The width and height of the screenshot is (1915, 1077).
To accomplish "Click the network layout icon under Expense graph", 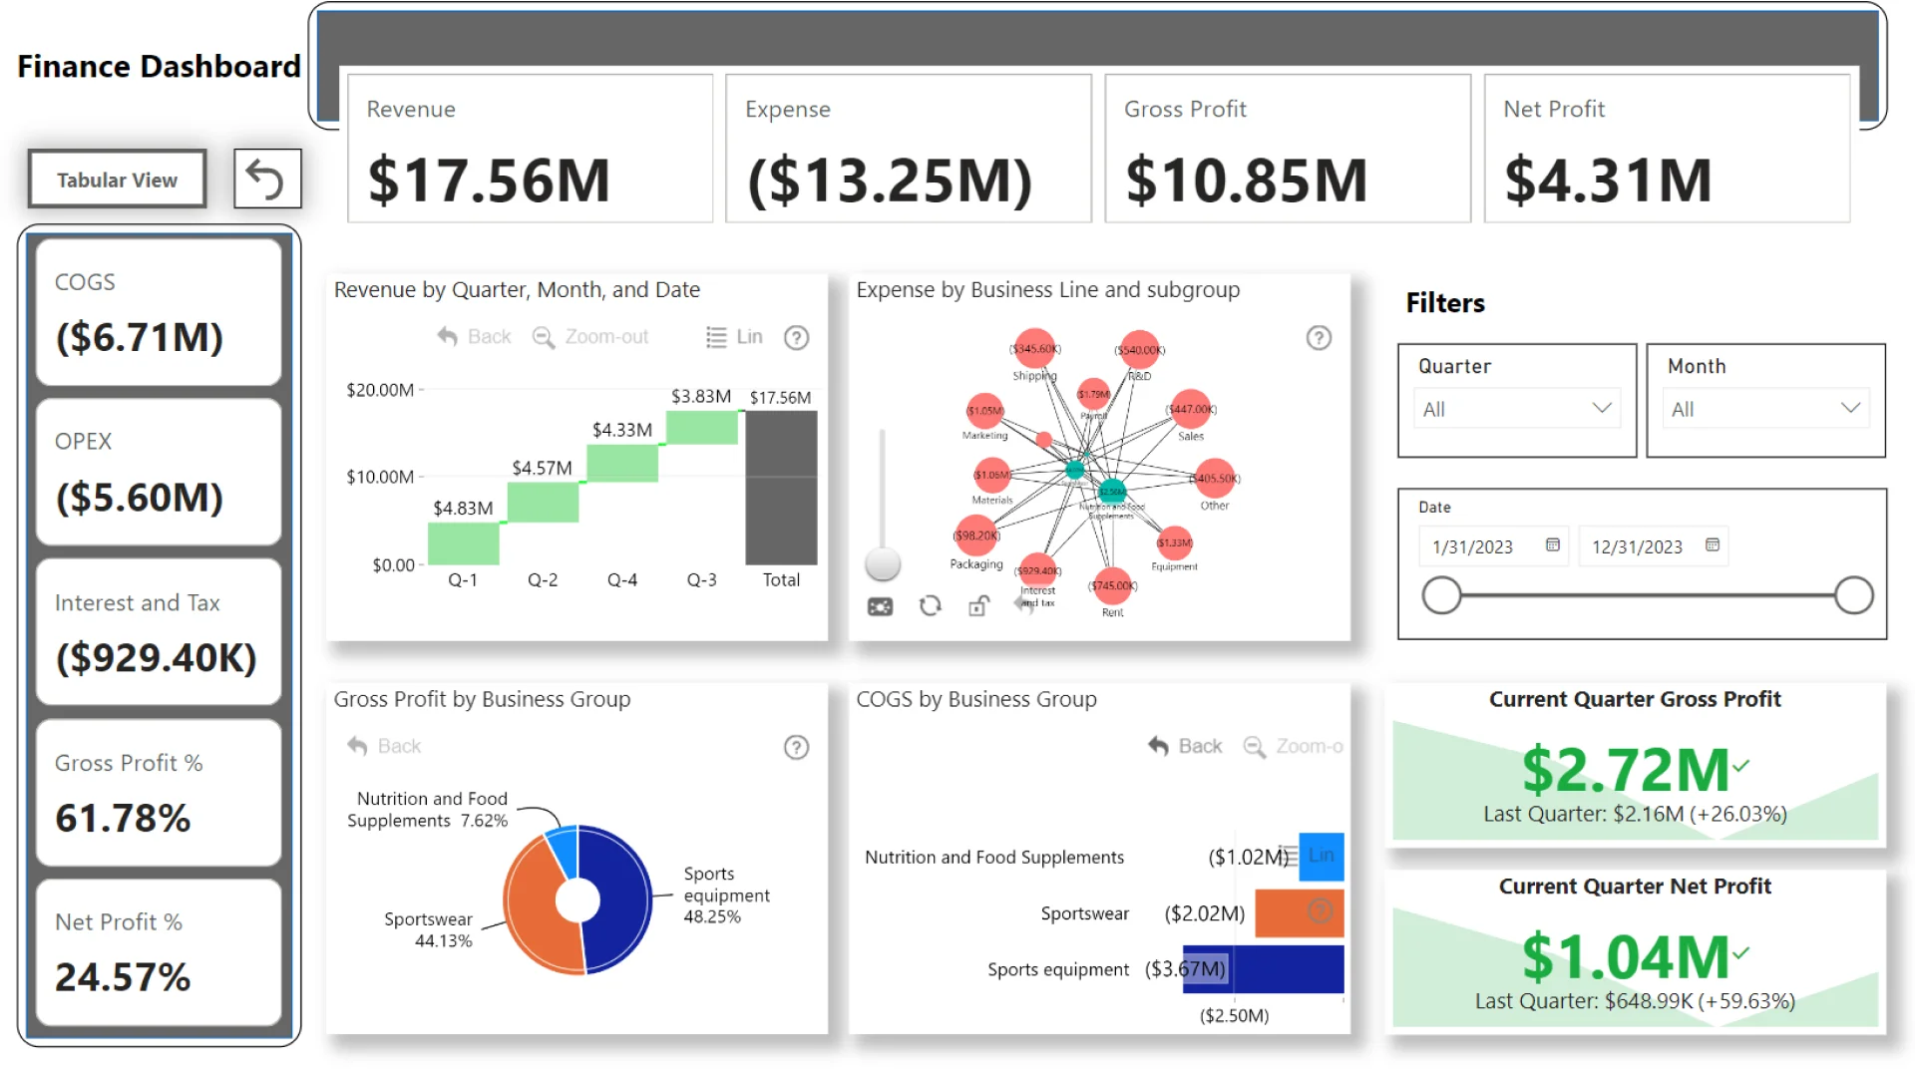I will (x=880, y=606).
